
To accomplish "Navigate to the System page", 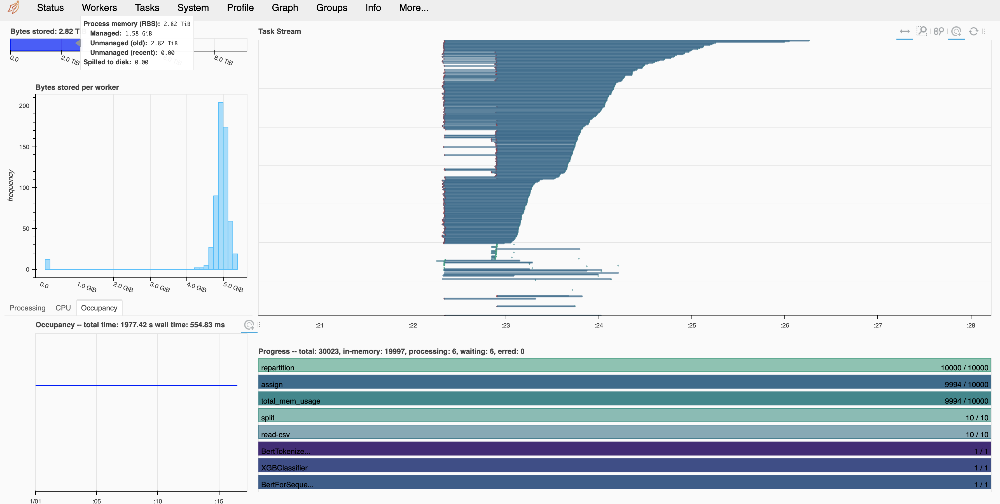I will [193, 8].
